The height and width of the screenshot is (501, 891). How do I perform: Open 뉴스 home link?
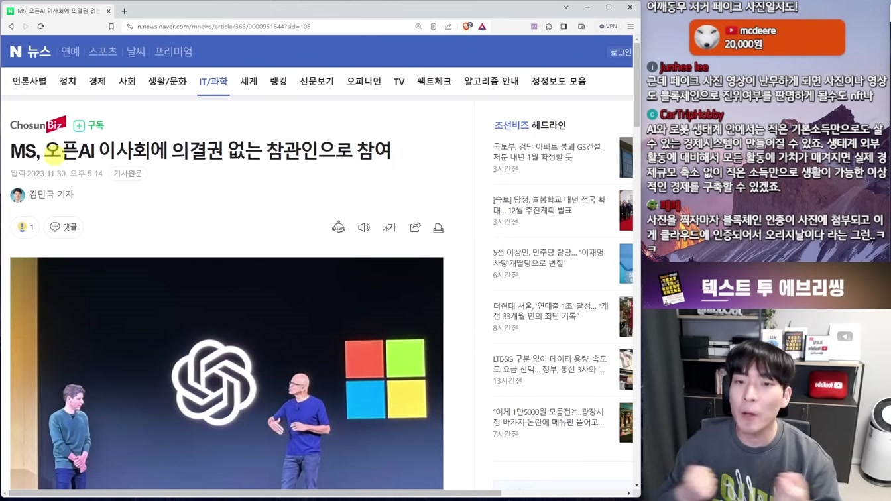pyautogui.click(x=39, y=52)
